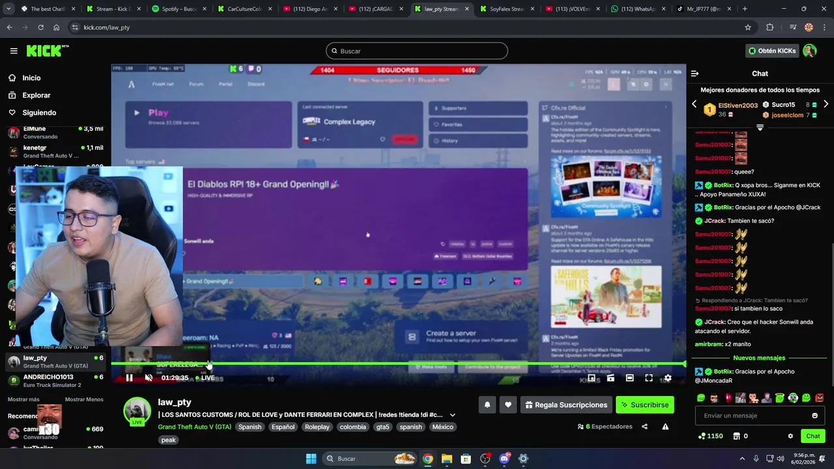Click Mostrar más link
The width and height of the screenshot is (834, 469).
23,399
